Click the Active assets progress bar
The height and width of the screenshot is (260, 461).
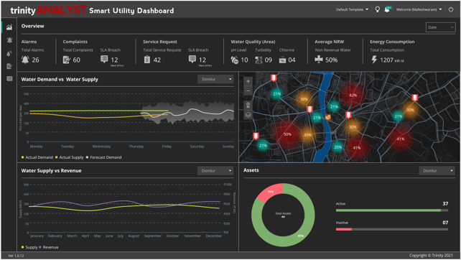point(392,210)
